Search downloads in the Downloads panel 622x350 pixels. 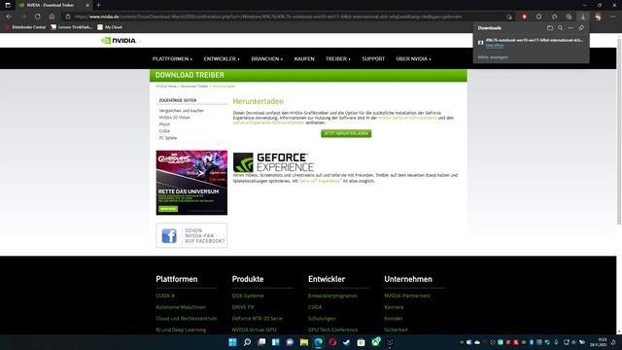pos(560,28)
